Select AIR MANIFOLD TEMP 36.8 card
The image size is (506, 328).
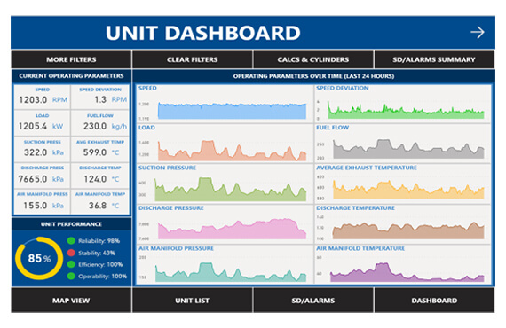[100, 202]
